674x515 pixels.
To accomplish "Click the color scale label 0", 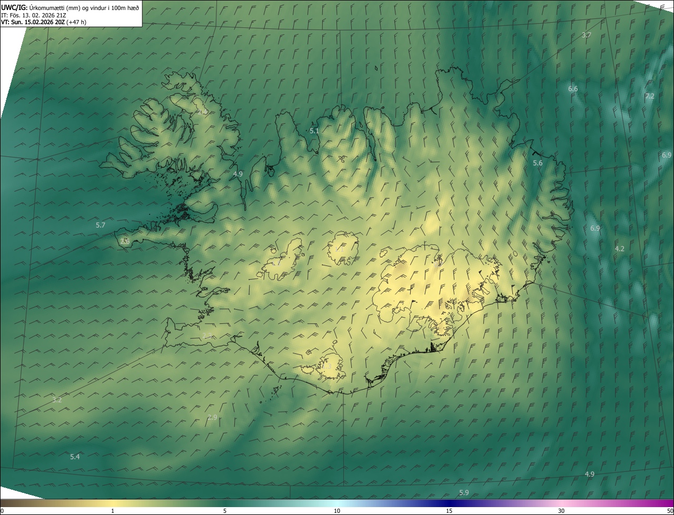I will tap(2, 511).
